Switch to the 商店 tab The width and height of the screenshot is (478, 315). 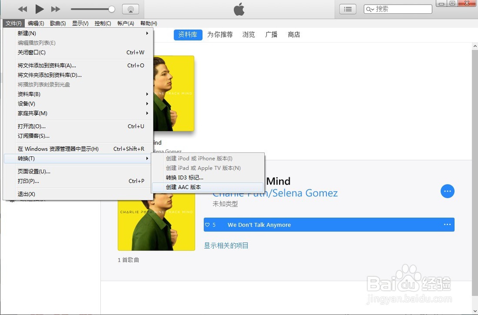[294, 35]
